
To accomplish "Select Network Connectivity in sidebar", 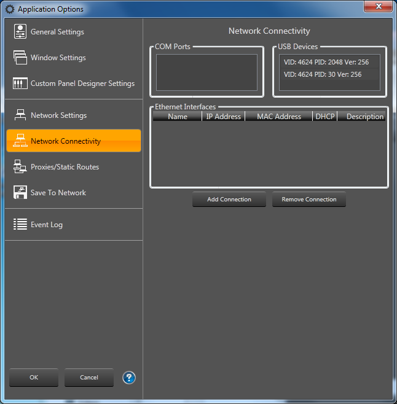I will [74, 141].
